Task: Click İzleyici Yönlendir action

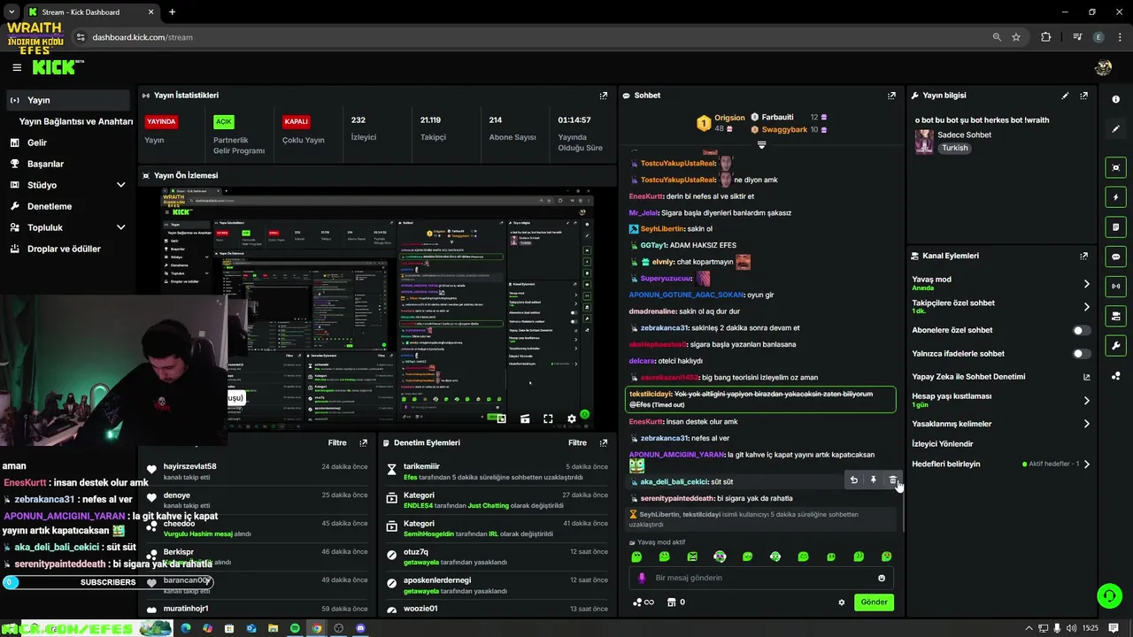Action: click(x=942, y=444)
